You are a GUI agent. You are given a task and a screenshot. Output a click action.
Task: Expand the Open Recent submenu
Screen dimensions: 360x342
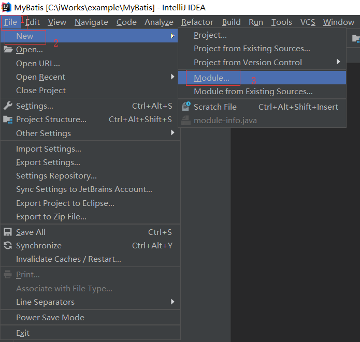click(40, 77)
